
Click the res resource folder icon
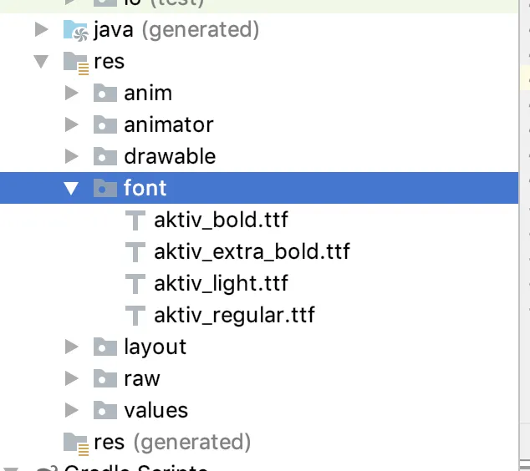[75, 63]
